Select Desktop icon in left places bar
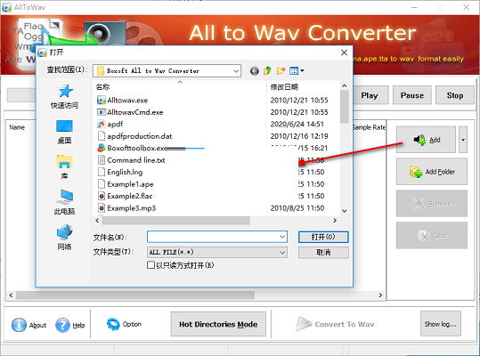The height and width of the screenshot is (356, 480). tap(64, 126)
